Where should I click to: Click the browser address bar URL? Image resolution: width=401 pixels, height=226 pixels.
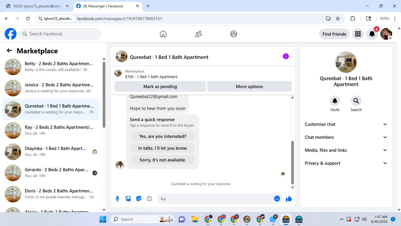tap(120, 19)
